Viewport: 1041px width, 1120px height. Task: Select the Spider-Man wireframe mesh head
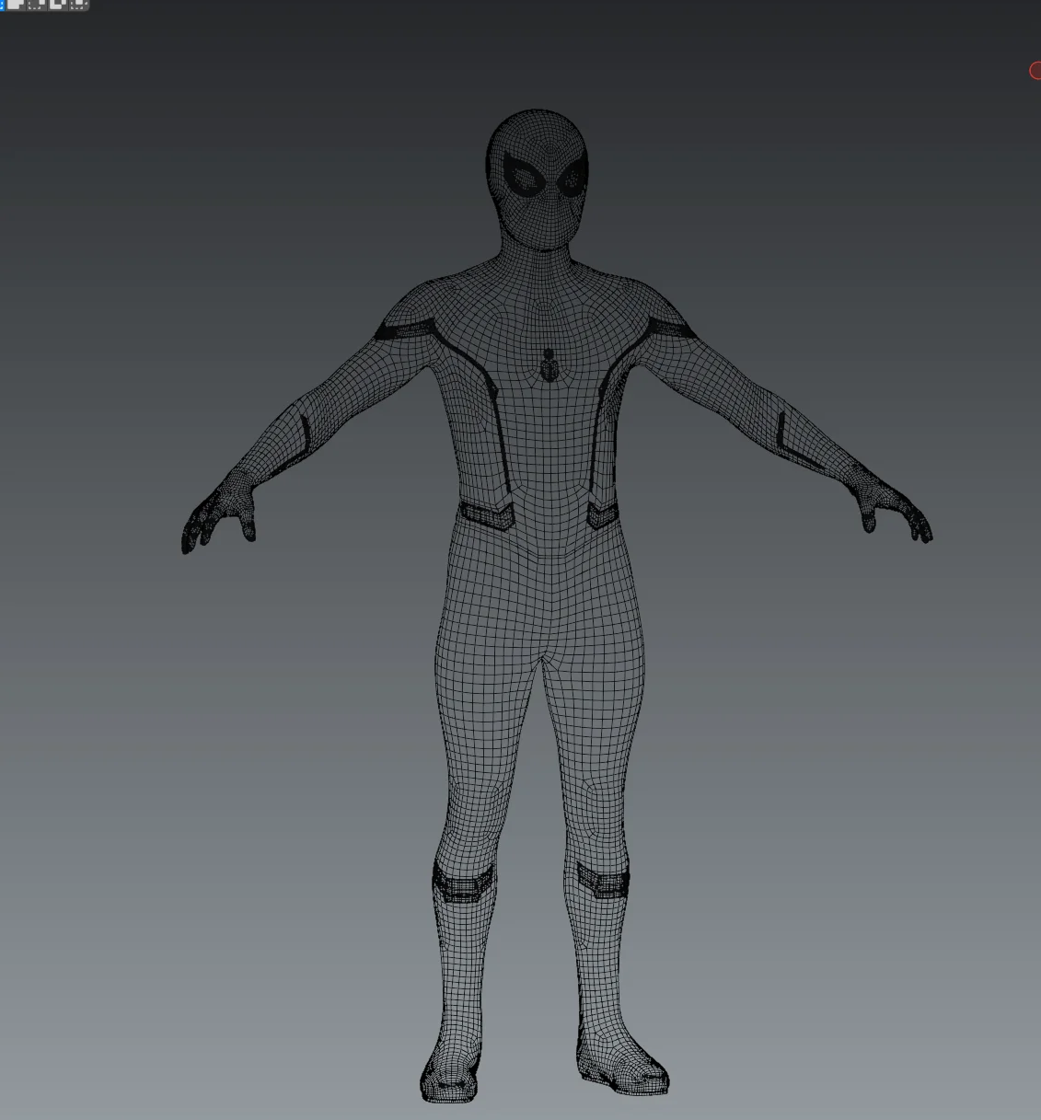(x=538, y=175)
